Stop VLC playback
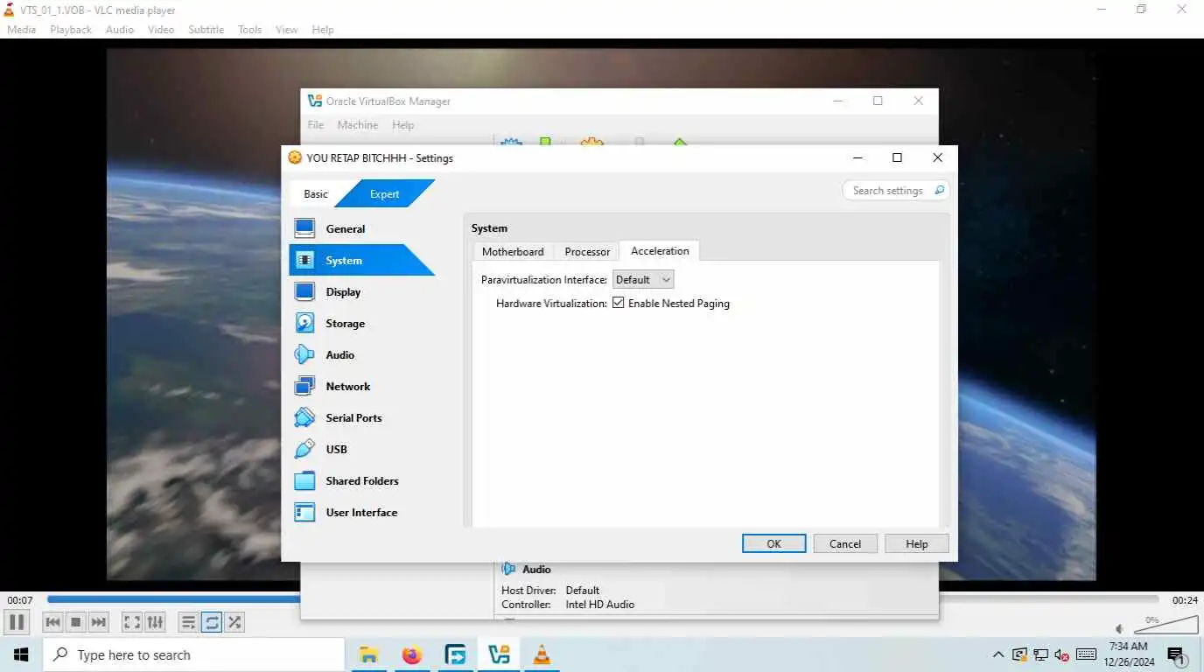 coord(76,622)
